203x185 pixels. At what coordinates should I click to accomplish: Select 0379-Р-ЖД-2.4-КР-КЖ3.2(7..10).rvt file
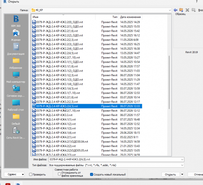87,111
